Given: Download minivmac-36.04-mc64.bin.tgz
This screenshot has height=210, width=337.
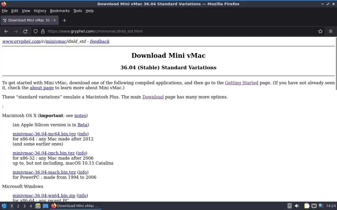Looking at the screenshot, I should [x=44, y=134].
